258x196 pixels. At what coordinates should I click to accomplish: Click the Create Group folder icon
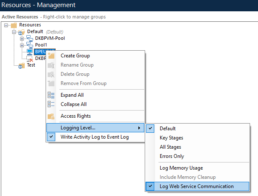pyautogui.click(x=51, y=56)
